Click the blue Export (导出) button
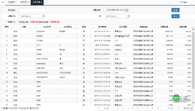This screenshot has height=111, width=195. (x=175, y=16)
